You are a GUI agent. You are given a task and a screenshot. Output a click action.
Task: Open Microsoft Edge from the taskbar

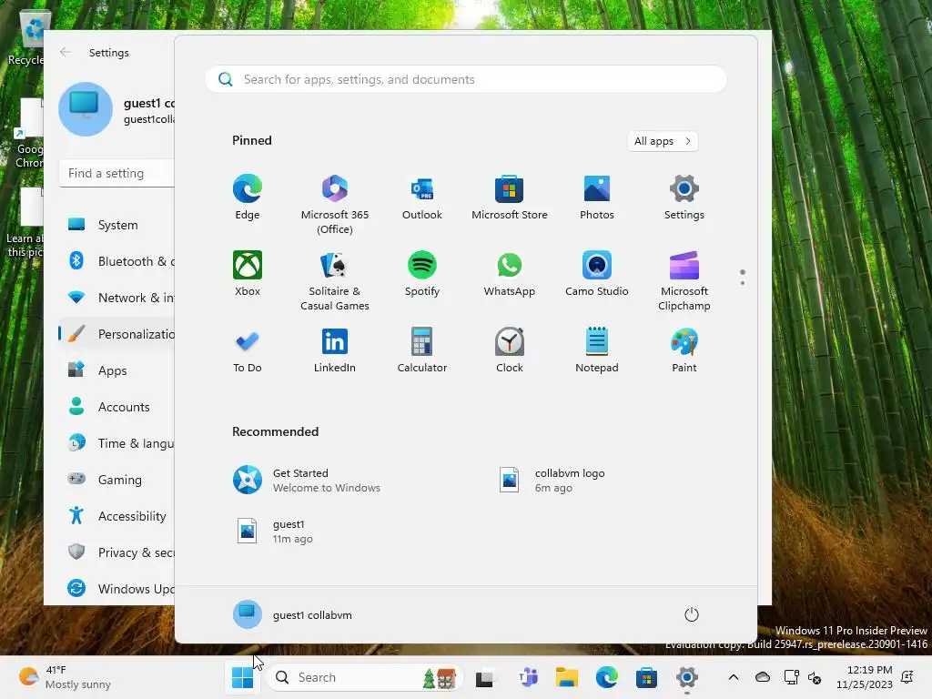click(607, 677)
